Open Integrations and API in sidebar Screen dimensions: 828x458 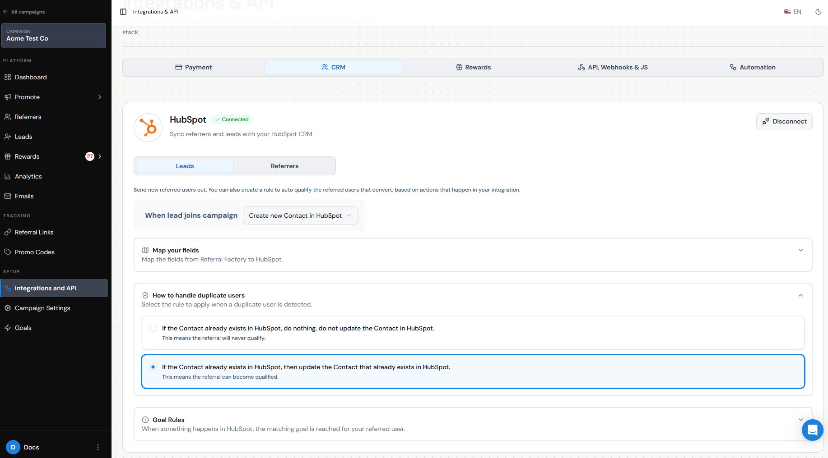pos(54,288)
